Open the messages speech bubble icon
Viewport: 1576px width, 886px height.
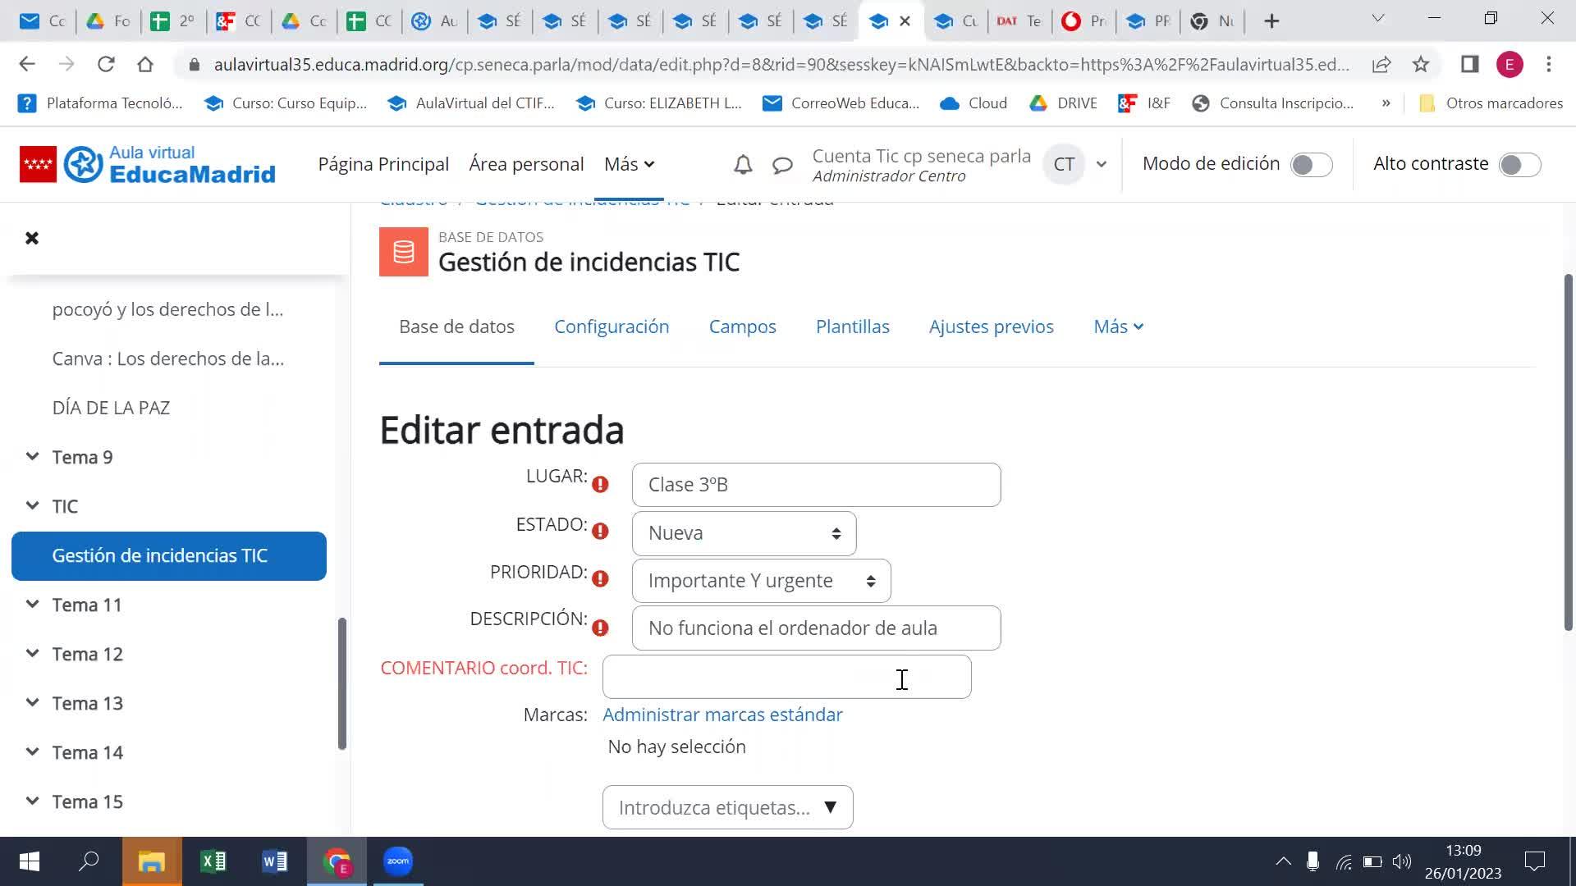pos(782,165)
